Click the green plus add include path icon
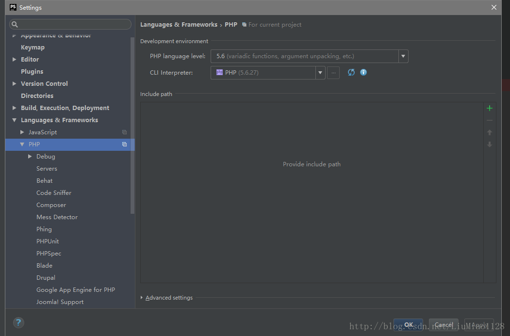The height and width of the screenshot is (336, 510). (x=490, y=108)
